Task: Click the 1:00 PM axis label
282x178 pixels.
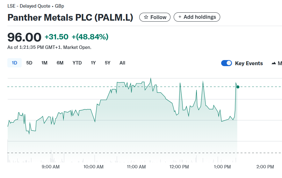Action: click(x=222, y=167)
